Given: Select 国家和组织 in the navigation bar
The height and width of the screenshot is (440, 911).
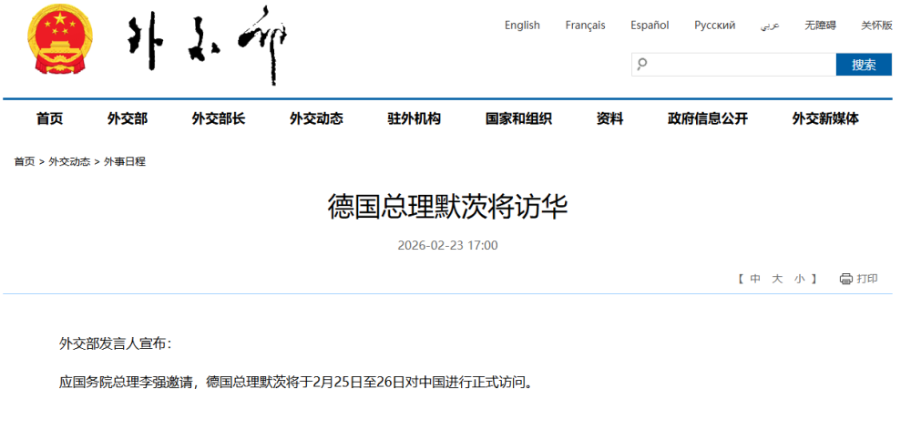Looking at the screenshot, I should click(x=518, y=118).
